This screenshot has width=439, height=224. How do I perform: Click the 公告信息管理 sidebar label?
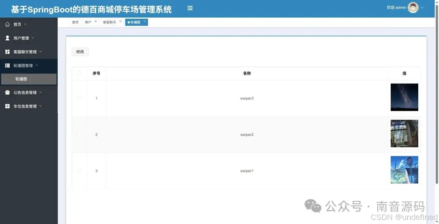(x=25, y=92)
